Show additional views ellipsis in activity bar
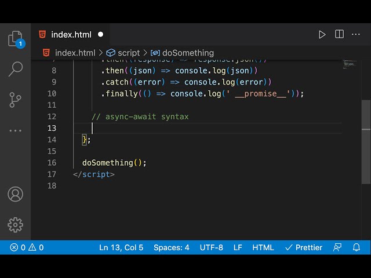371x278 pixels. click(16, 130)
